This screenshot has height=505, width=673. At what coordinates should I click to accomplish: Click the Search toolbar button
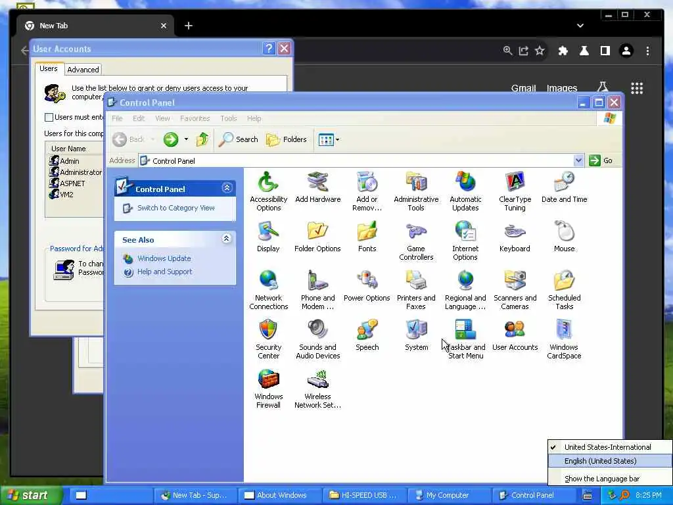pos(239,139)
